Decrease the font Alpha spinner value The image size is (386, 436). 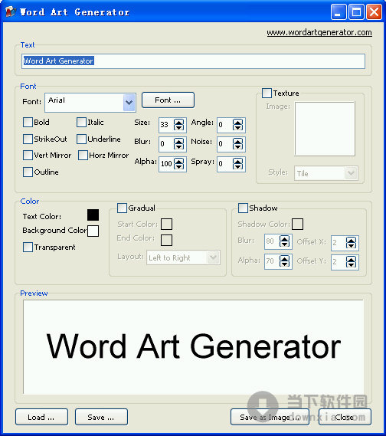tap(178, 166)
